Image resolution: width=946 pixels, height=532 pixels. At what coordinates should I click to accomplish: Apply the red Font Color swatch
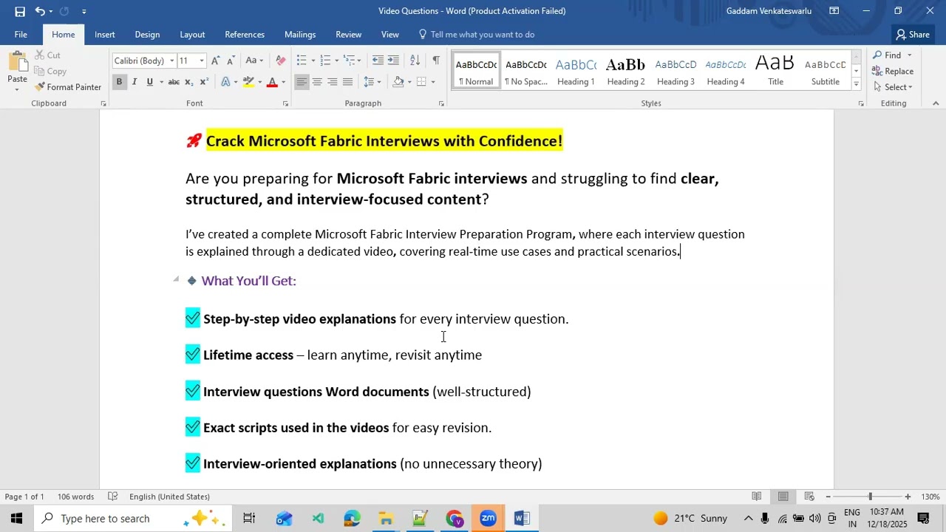click(x=272, y=82)
